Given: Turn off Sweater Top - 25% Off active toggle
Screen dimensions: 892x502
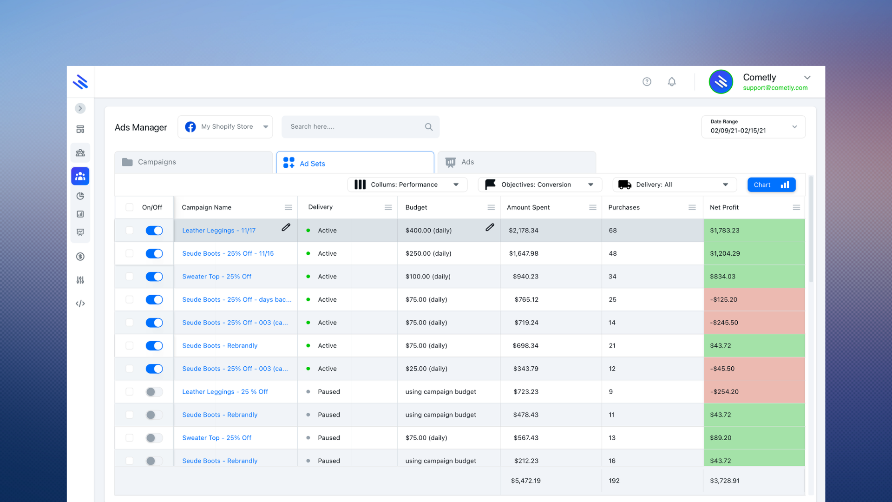Looking at the screenshot, I should [x=154, y=277].
